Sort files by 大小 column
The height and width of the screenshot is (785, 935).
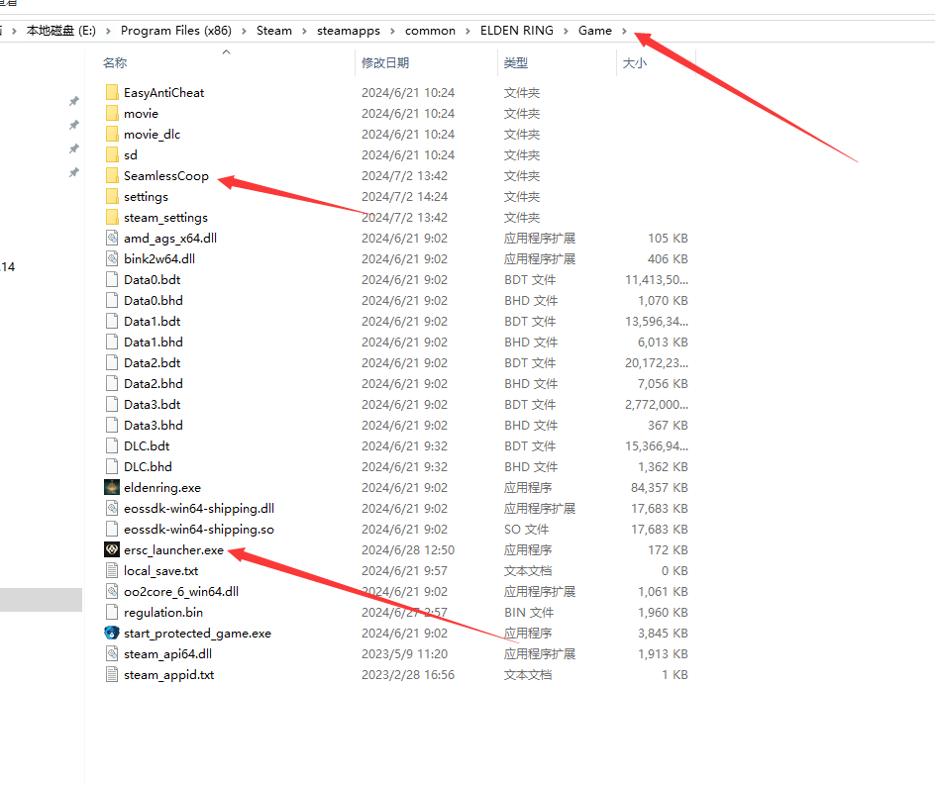[x=635, y=62]
